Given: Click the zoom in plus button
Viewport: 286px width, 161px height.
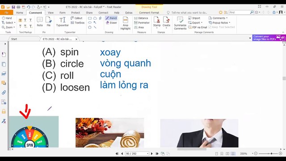Looking at the screenshot, I should pos(281,154).
